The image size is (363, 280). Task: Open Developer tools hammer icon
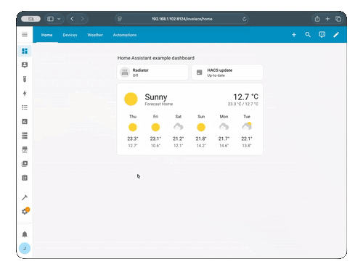coord(25,197)
